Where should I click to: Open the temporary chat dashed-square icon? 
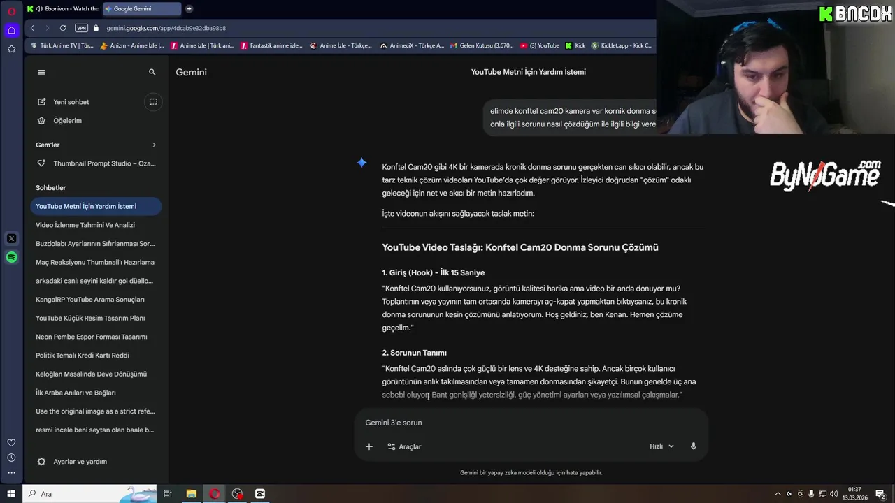point(153,102)
